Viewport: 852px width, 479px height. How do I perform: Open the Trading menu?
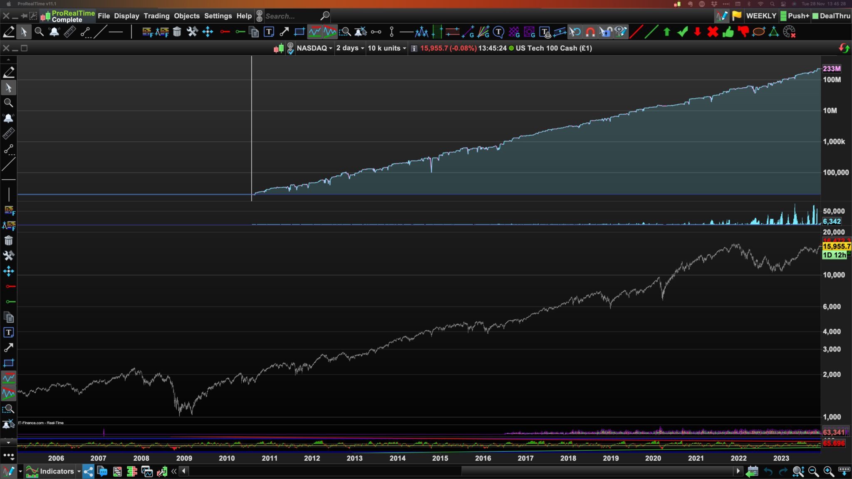[x=156, y=16]
